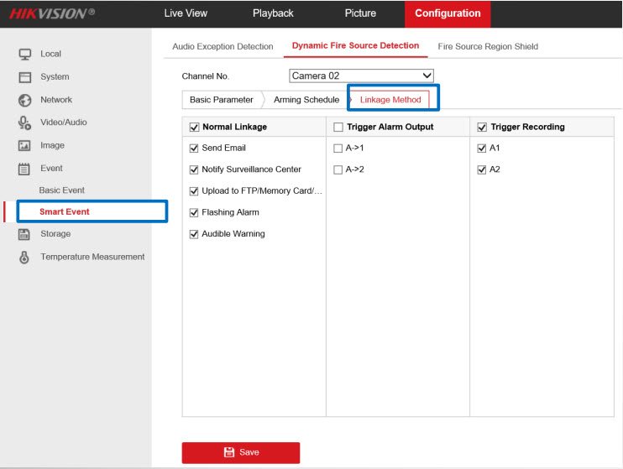The width and height of the screenshot is (623, 469).
Task: Click the Video/Audio microphone icon
Action: click(25, 122)
